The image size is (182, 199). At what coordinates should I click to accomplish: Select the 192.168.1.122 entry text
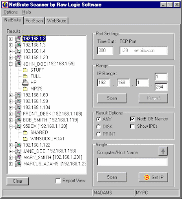(x=37, y=145)
